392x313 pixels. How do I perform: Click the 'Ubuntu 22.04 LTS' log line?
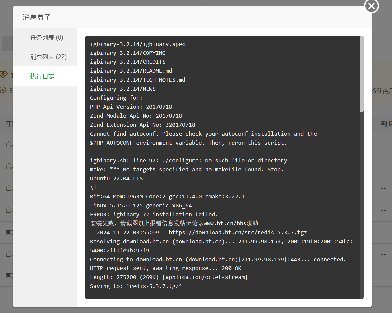click(116, 178)
